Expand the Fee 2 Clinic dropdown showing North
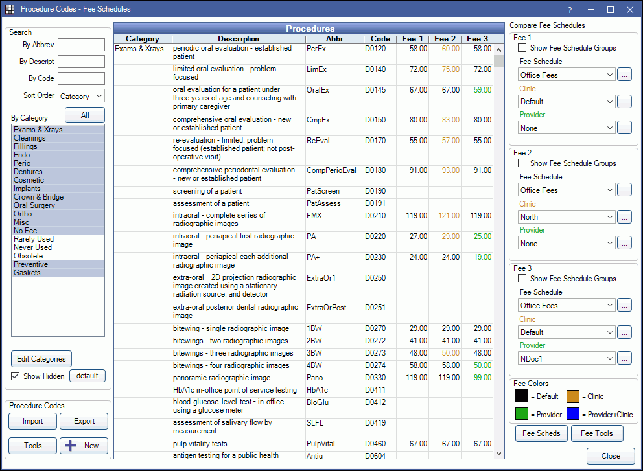 (567, 217)
